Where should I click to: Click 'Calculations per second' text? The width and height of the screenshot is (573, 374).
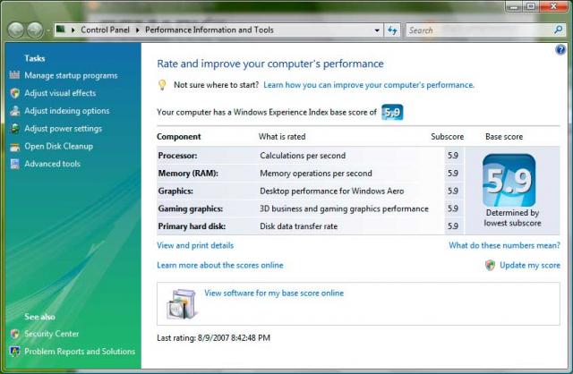pyautogui.click(x=303, y=156)
